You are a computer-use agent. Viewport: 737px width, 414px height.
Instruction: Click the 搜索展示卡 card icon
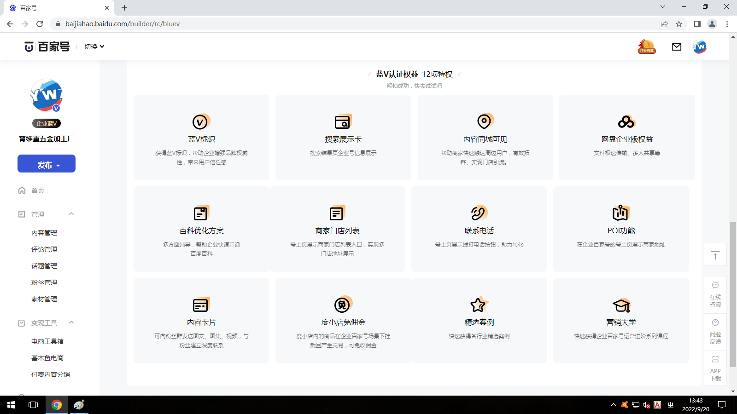tap(342, 122)
